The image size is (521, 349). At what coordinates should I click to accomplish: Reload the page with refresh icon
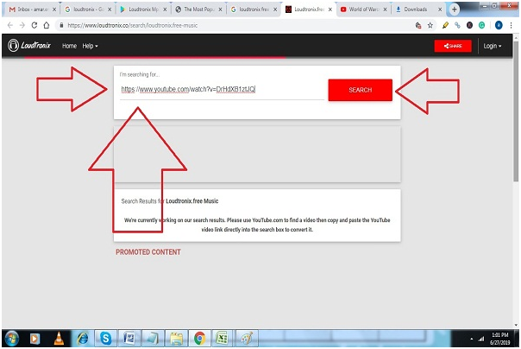coord(35,25)
